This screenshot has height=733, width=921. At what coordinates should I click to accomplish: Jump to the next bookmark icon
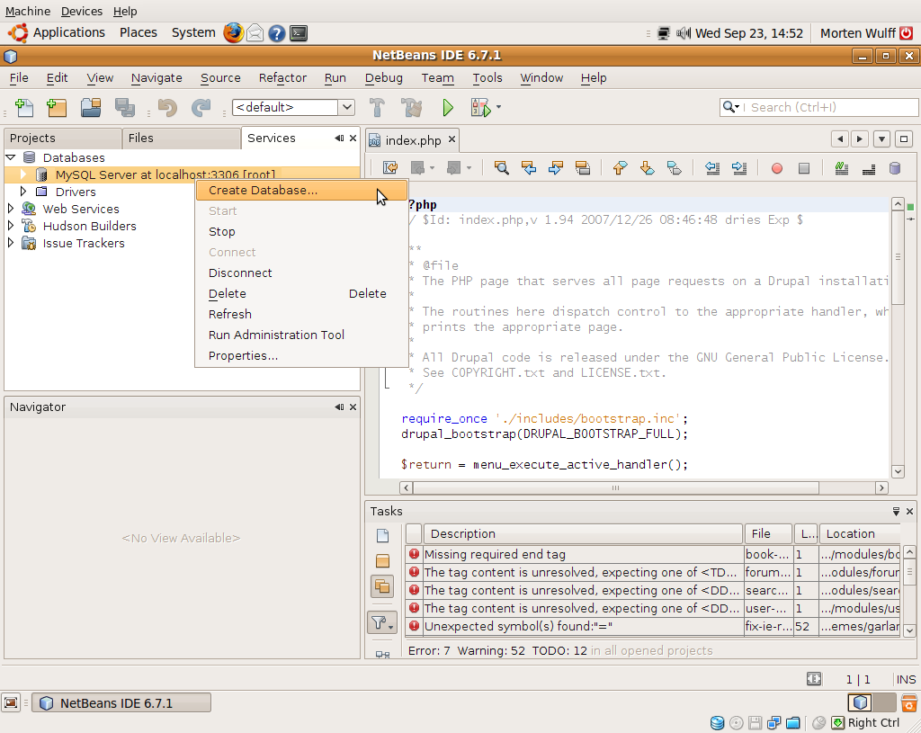click(x=647, y=168)
